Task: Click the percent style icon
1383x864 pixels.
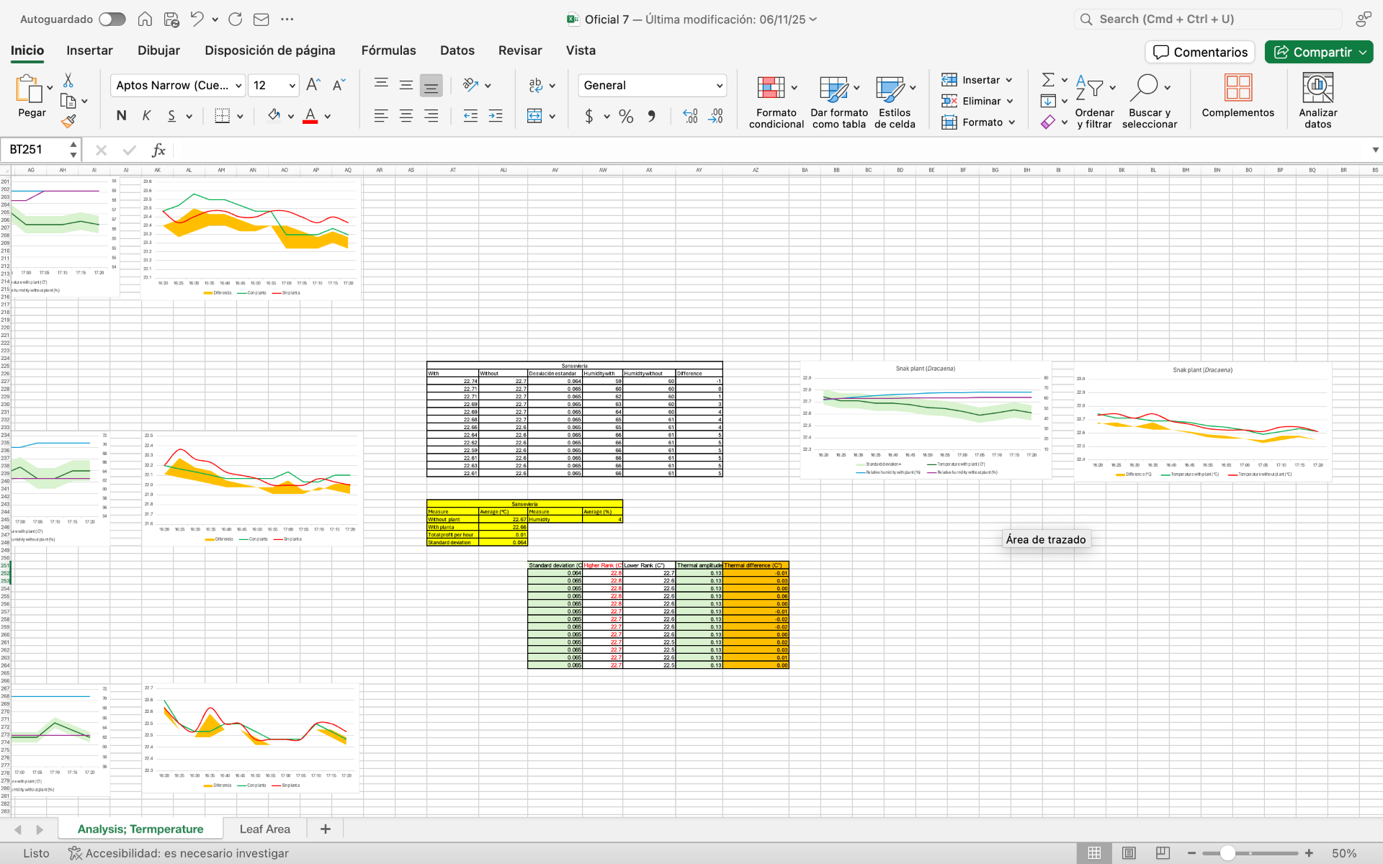Action: [626, 116]
